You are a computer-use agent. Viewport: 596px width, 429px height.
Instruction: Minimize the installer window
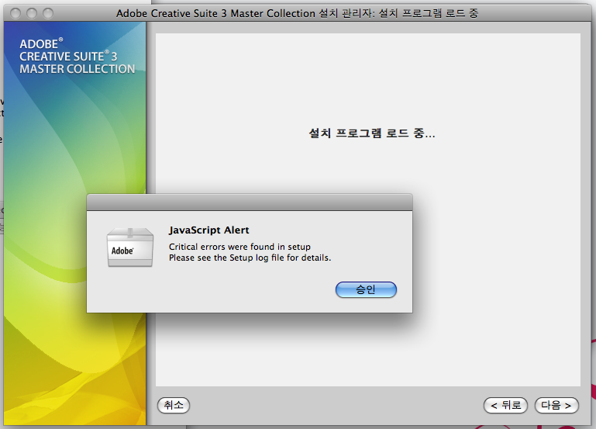click(x=32, y=13)
